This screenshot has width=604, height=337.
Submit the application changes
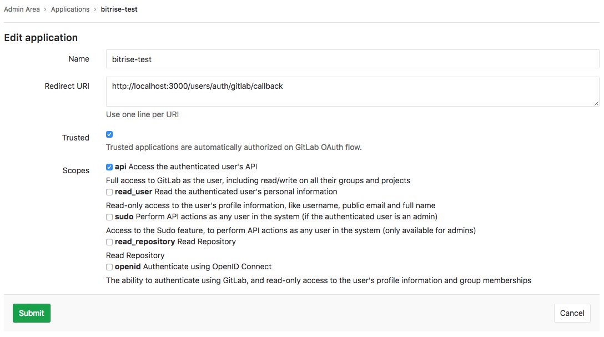tap(31, 313)
